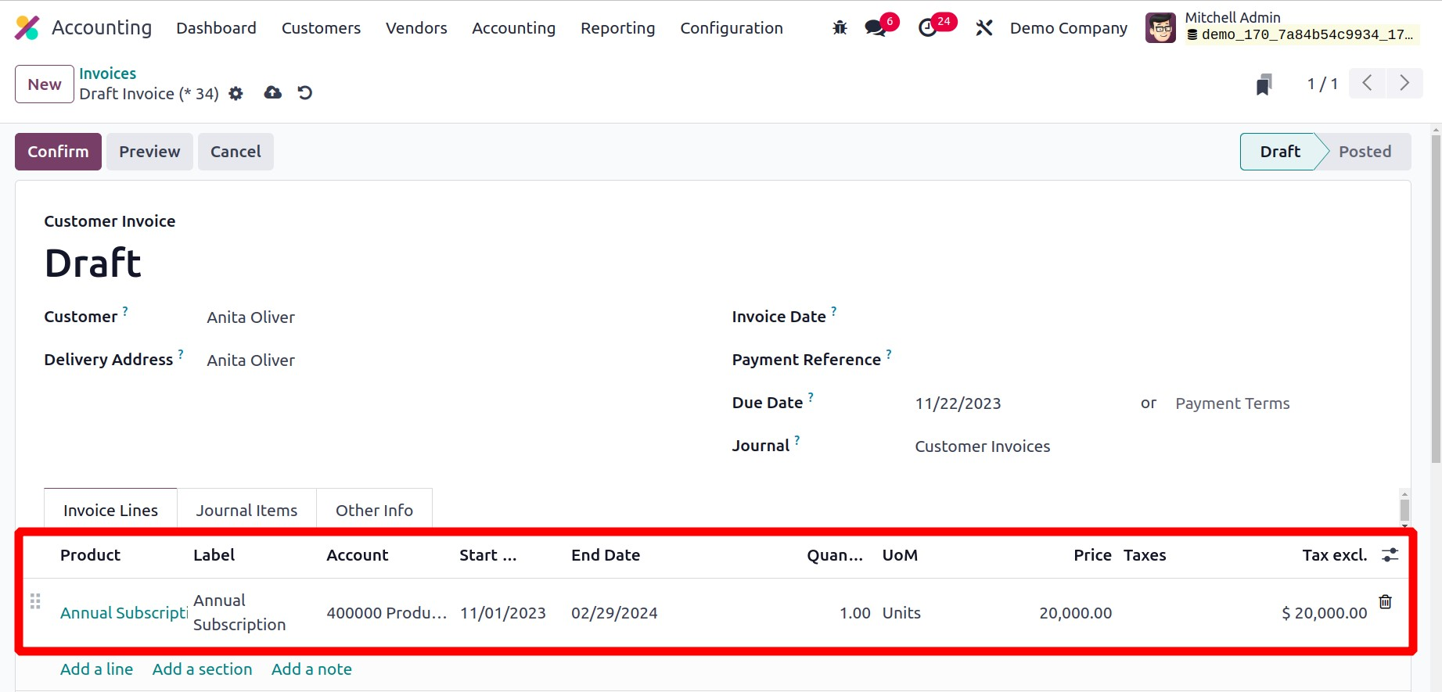Delete the Annual Subscription invoice line
Screen dimensions: 1442x692
[1385, 601]
